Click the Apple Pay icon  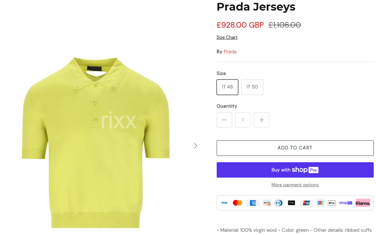click(x=332, y=203)
